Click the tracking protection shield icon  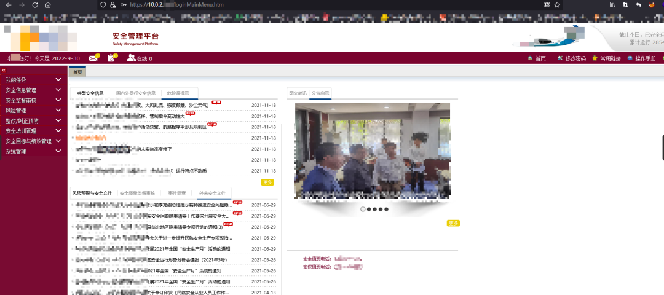(103, 5)
